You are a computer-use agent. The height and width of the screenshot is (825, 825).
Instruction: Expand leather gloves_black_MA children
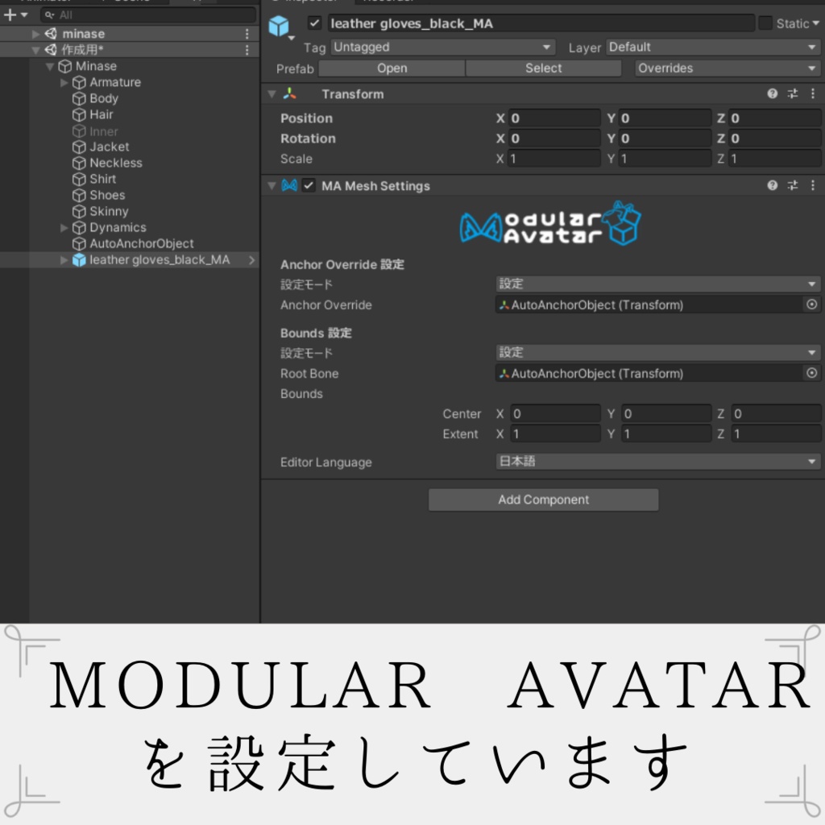[64, 260]
